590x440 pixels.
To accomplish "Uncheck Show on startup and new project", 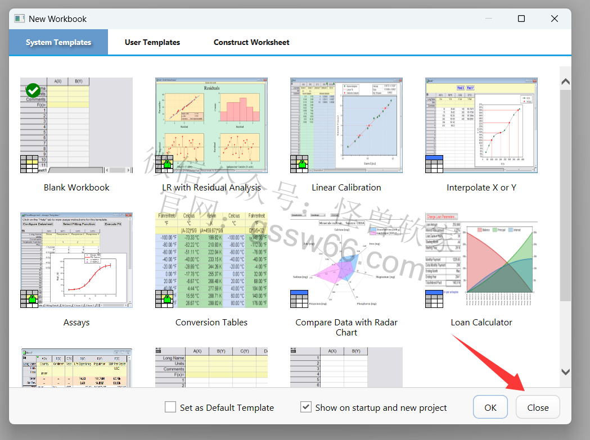I will tap(306, 407).
